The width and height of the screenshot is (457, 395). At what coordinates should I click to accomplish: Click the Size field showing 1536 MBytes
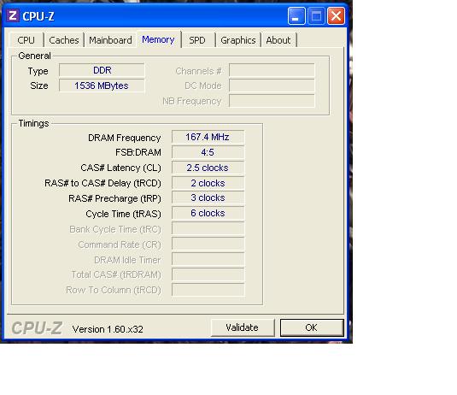(102, 85)
